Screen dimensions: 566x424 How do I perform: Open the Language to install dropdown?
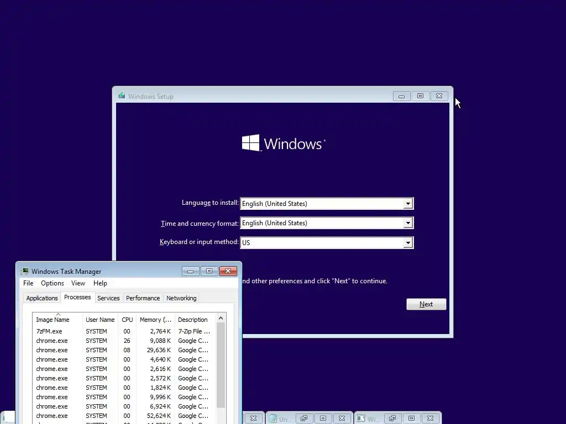[x=408, y=203]
